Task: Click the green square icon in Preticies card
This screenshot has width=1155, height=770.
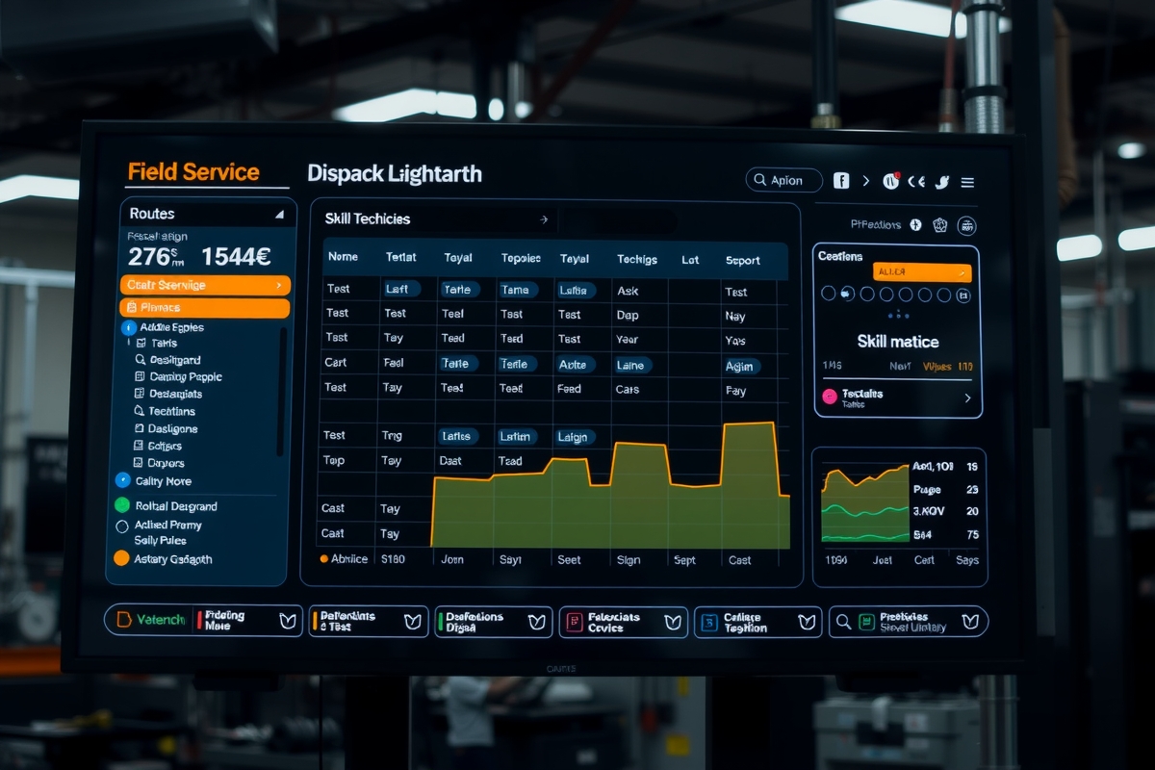Action: coord(866,622)
